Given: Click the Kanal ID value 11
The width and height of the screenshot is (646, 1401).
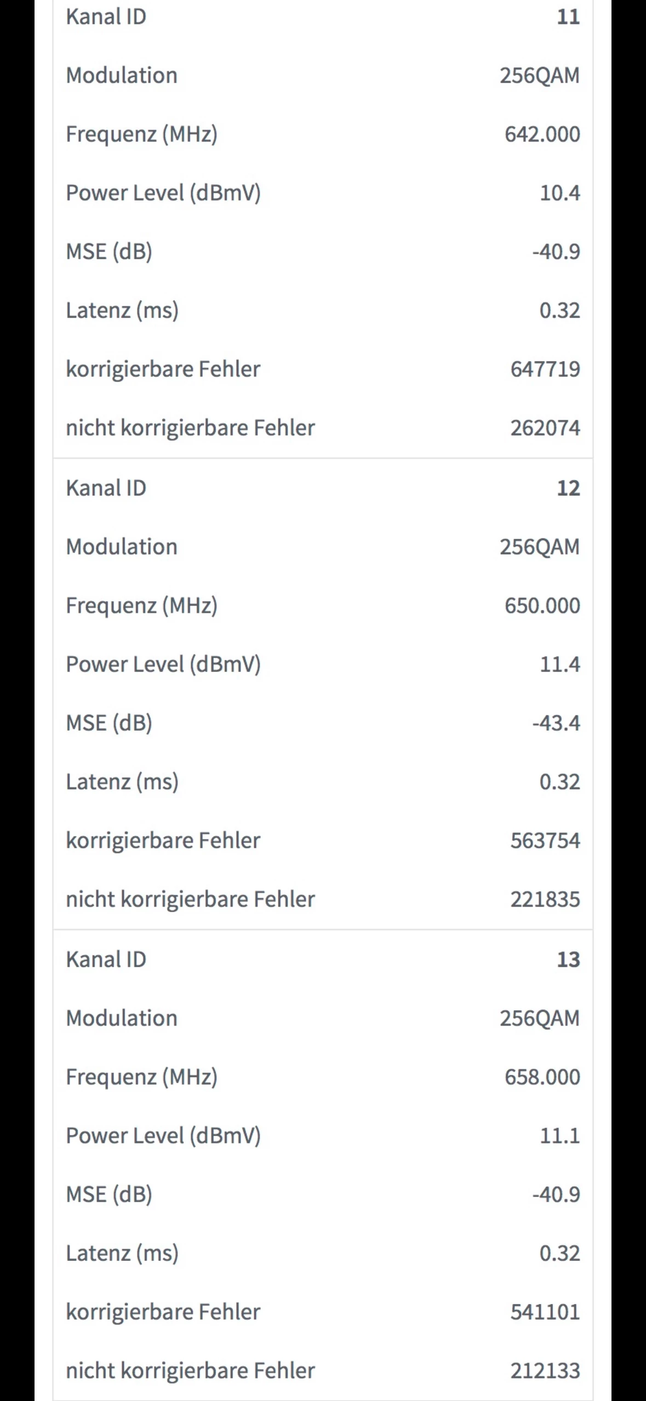Looking at the screenshot, I should click(x=568, y=17).
